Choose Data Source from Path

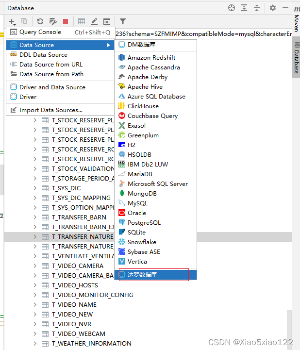[x=60, y=74]
